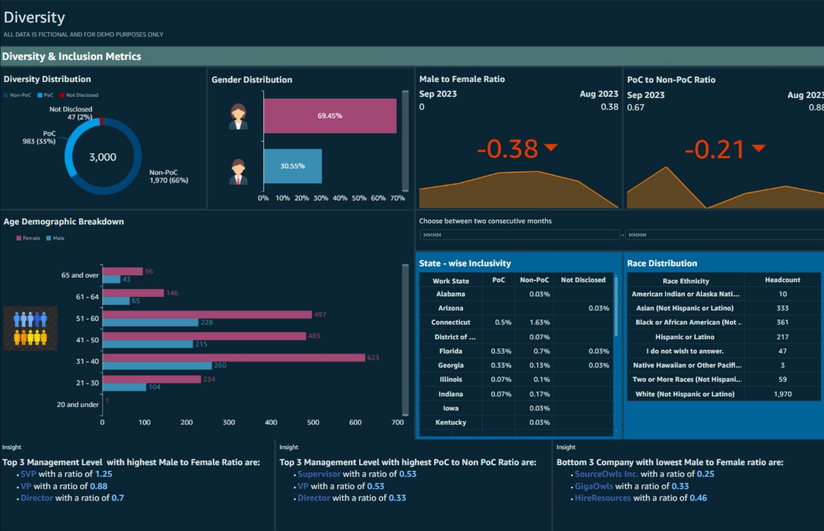Screen dimensions: 824x531
Task: Select the Indiana work state cell
Action: (x=451, y=394)
